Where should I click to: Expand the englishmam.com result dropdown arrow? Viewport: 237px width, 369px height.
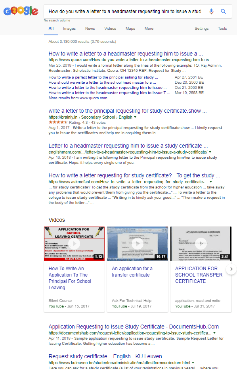(210, 152)
